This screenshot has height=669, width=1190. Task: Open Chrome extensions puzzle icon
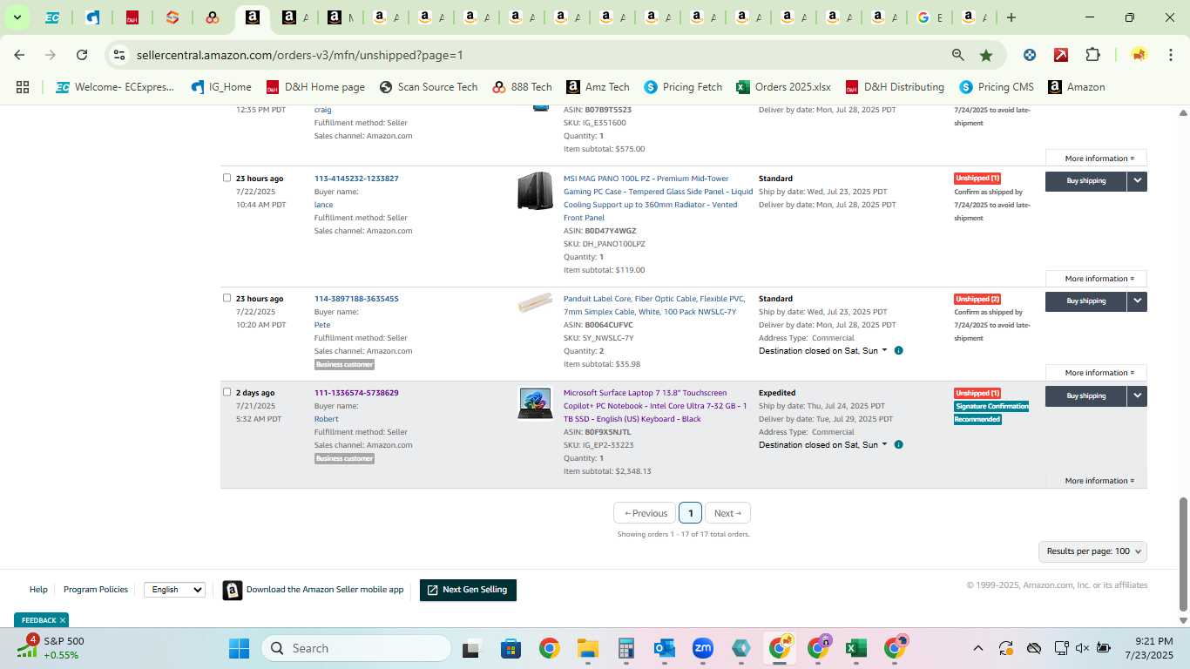point(1092,55)
